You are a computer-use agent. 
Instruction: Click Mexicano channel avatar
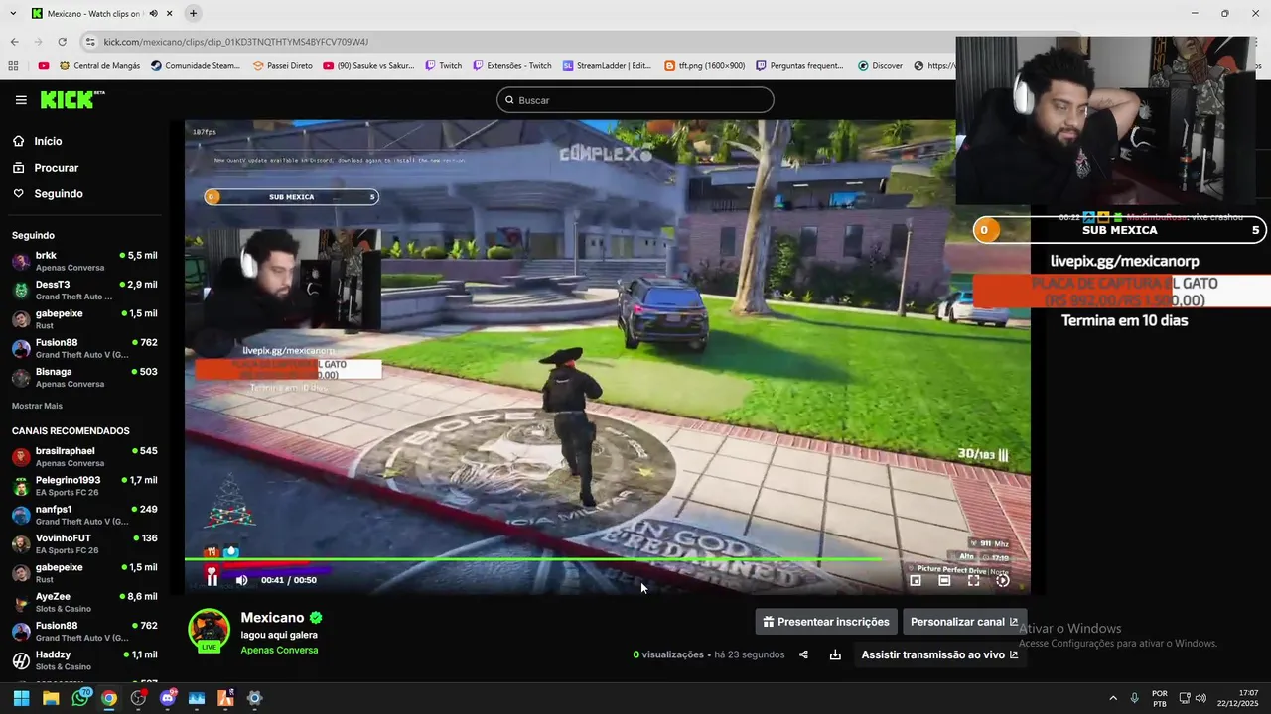pyautogui.click(x=210, y=630)
